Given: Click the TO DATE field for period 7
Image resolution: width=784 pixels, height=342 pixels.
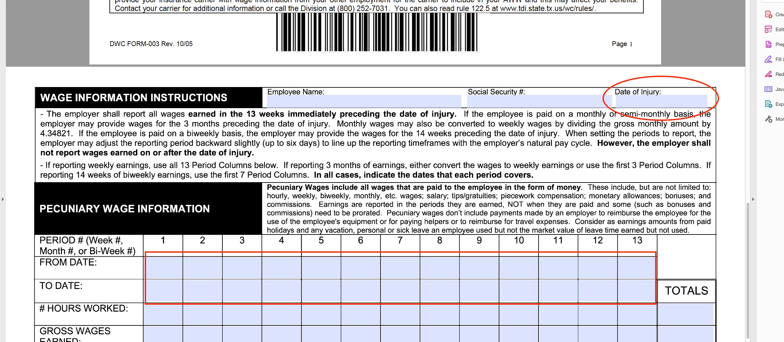Looking at the screenshot, I should pos(400,291).
